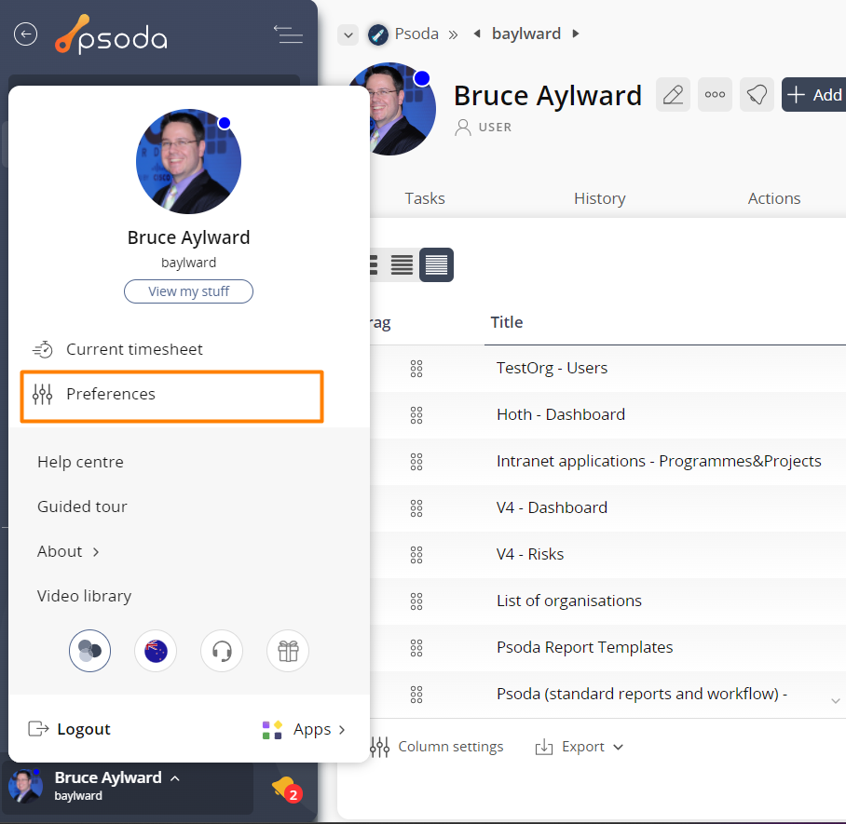Click the tag icon beside Add
Screen dimensions: 846x824
(757, 95)
